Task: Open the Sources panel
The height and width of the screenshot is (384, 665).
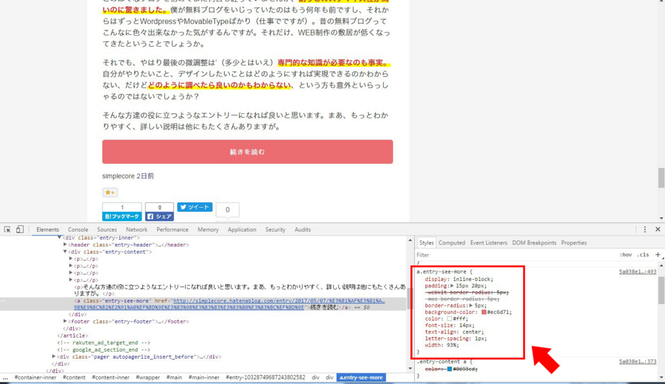Action: (x=107, y=229)
